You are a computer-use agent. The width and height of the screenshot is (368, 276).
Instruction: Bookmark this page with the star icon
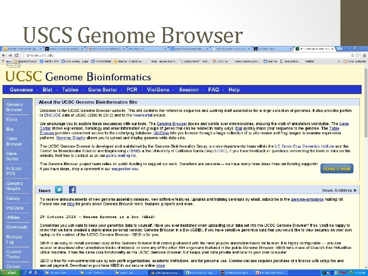pyautogui.click(x=357, y=55)
